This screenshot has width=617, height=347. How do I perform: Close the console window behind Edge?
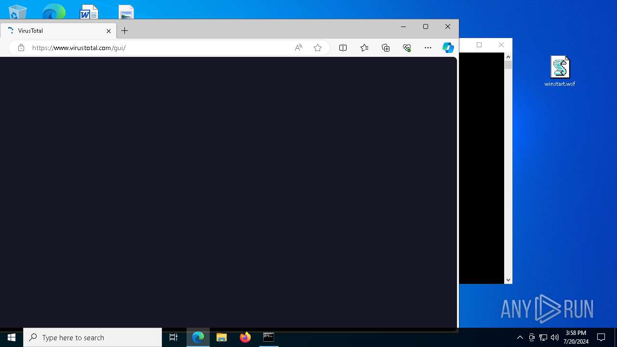[x=501, y=45]
